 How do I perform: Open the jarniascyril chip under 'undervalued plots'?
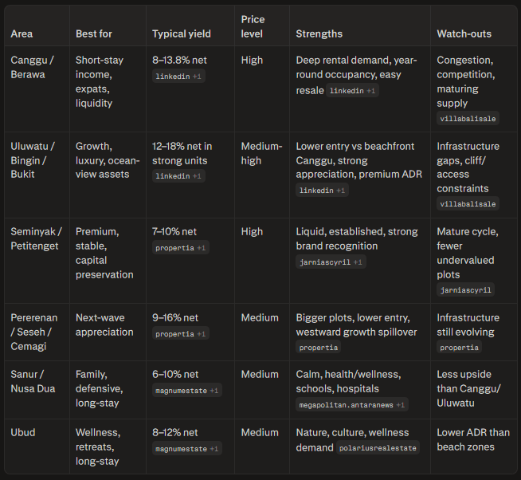click(465, 290)
